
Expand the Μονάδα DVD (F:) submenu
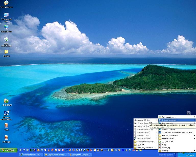pos(146,132)
